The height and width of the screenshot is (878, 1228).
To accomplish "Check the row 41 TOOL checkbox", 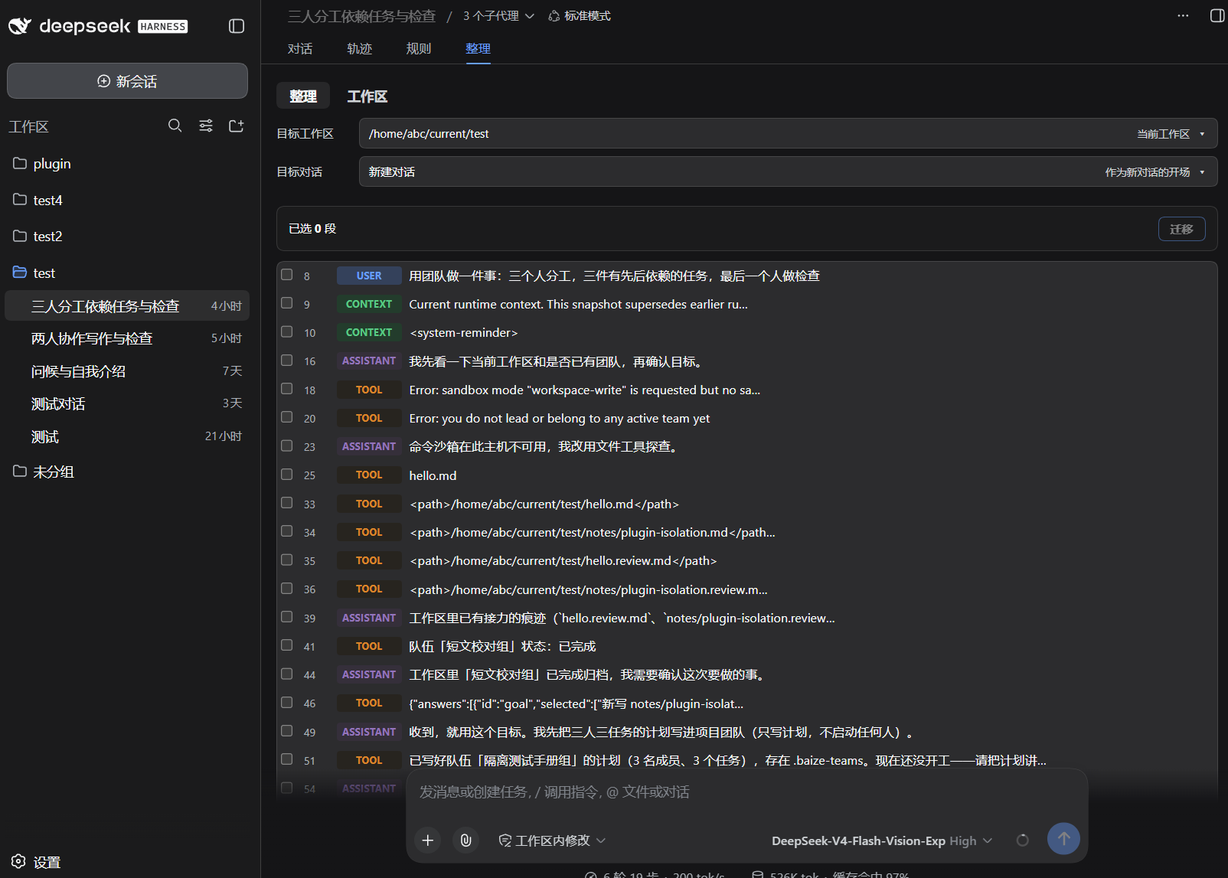I will click(x=287, y=645).
